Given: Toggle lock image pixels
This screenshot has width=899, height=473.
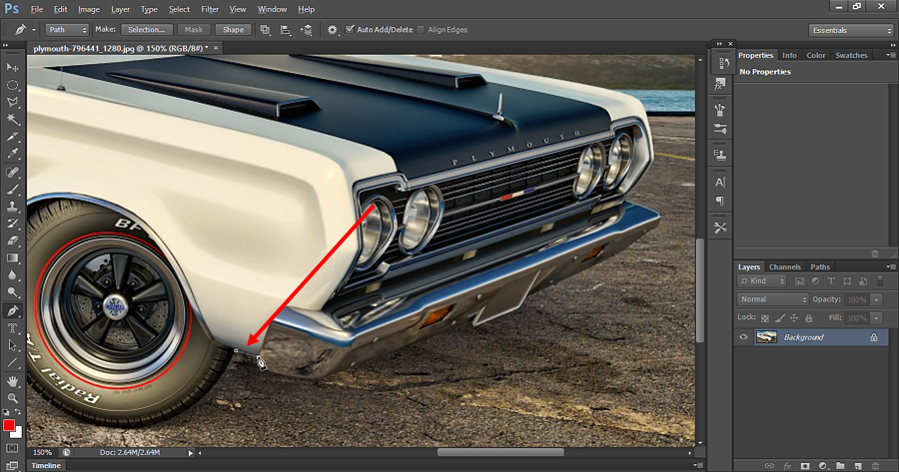Looking at the screenshot, I should pyautogui.click(x=780, y=317).
